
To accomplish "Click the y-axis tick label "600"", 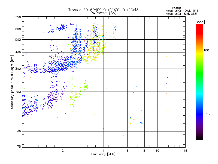I will pyautogui.click(x=18, y=29).
